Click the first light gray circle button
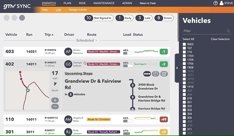 click(7, 18)
